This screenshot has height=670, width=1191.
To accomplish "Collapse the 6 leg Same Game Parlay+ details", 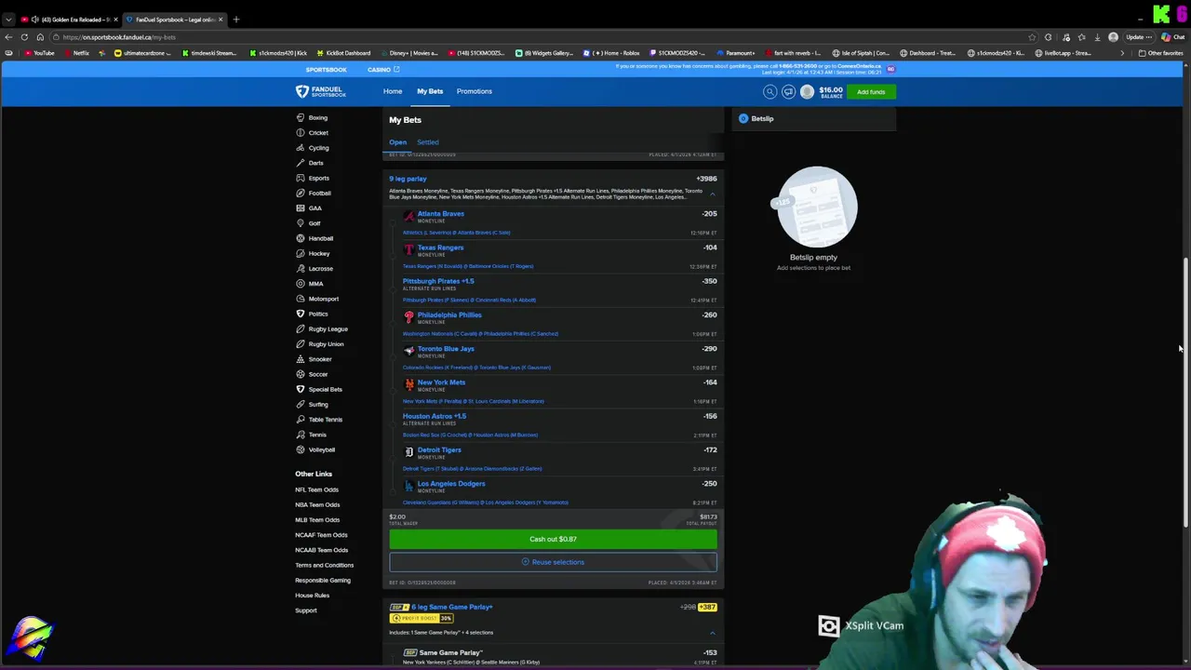I will (x=712, y=633).
